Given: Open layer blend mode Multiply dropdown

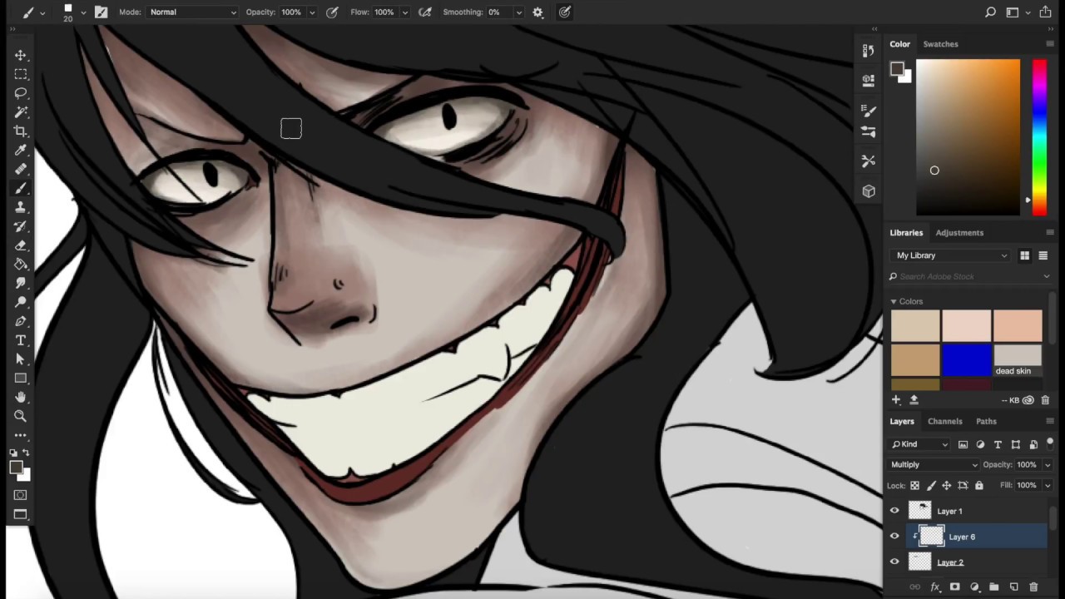Looking at the screenshot, I should 934,464.
